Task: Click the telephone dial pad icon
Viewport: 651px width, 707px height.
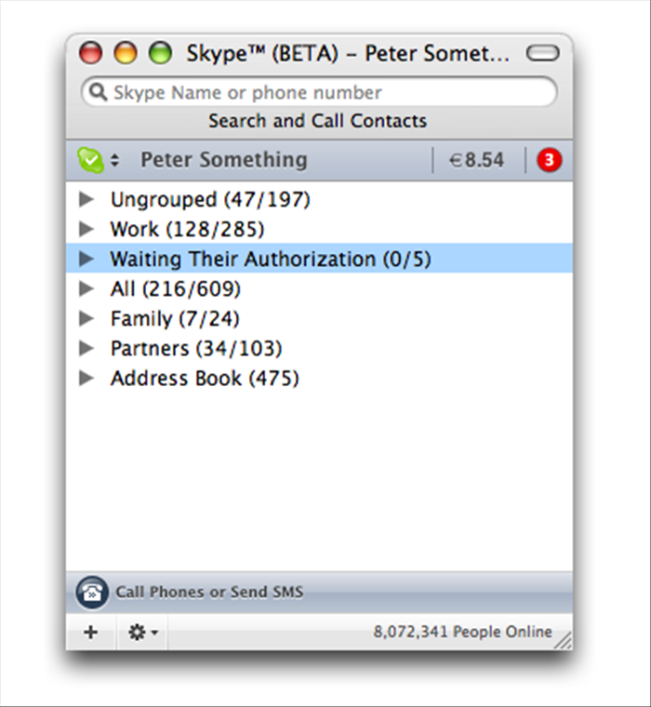Action: (x=92, y=593)
